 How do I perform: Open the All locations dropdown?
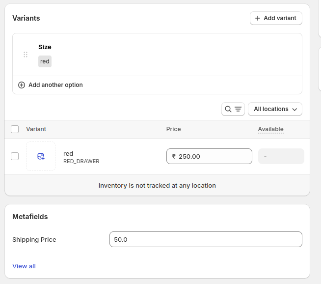tap(275, 109)
